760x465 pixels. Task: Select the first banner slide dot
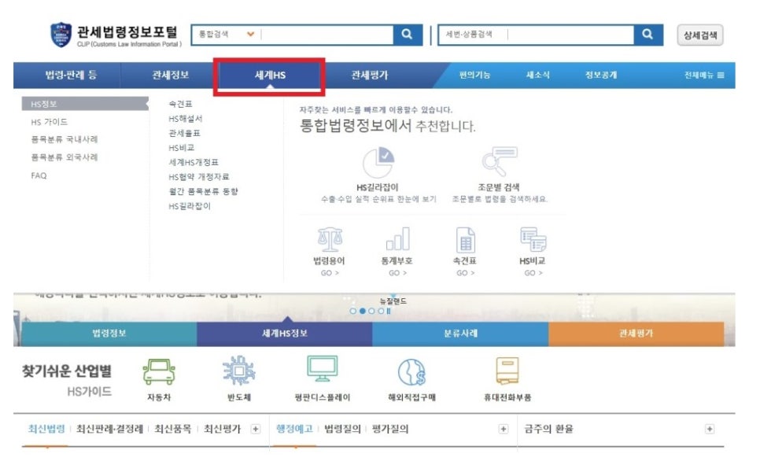tap(352, 312)
